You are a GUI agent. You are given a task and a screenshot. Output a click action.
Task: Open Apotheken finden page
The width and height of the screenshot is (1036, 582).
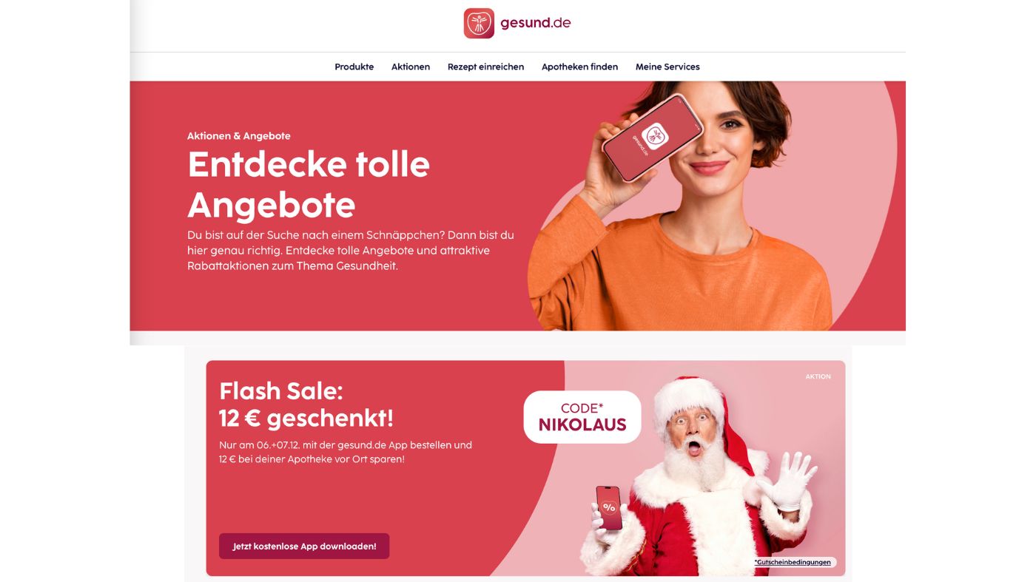pyautogui.click(x=579, y=67)
